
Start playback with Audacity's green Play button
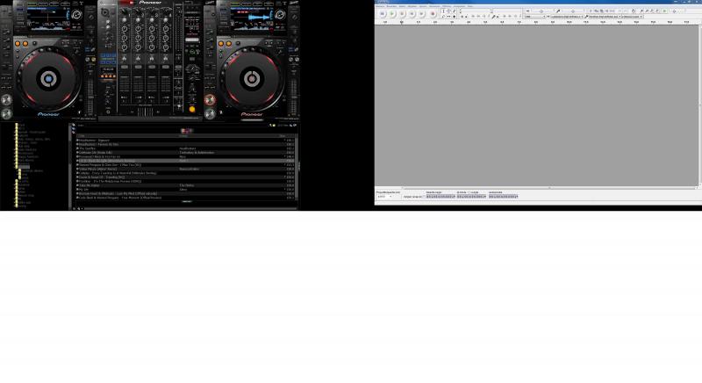pos(392,14)
